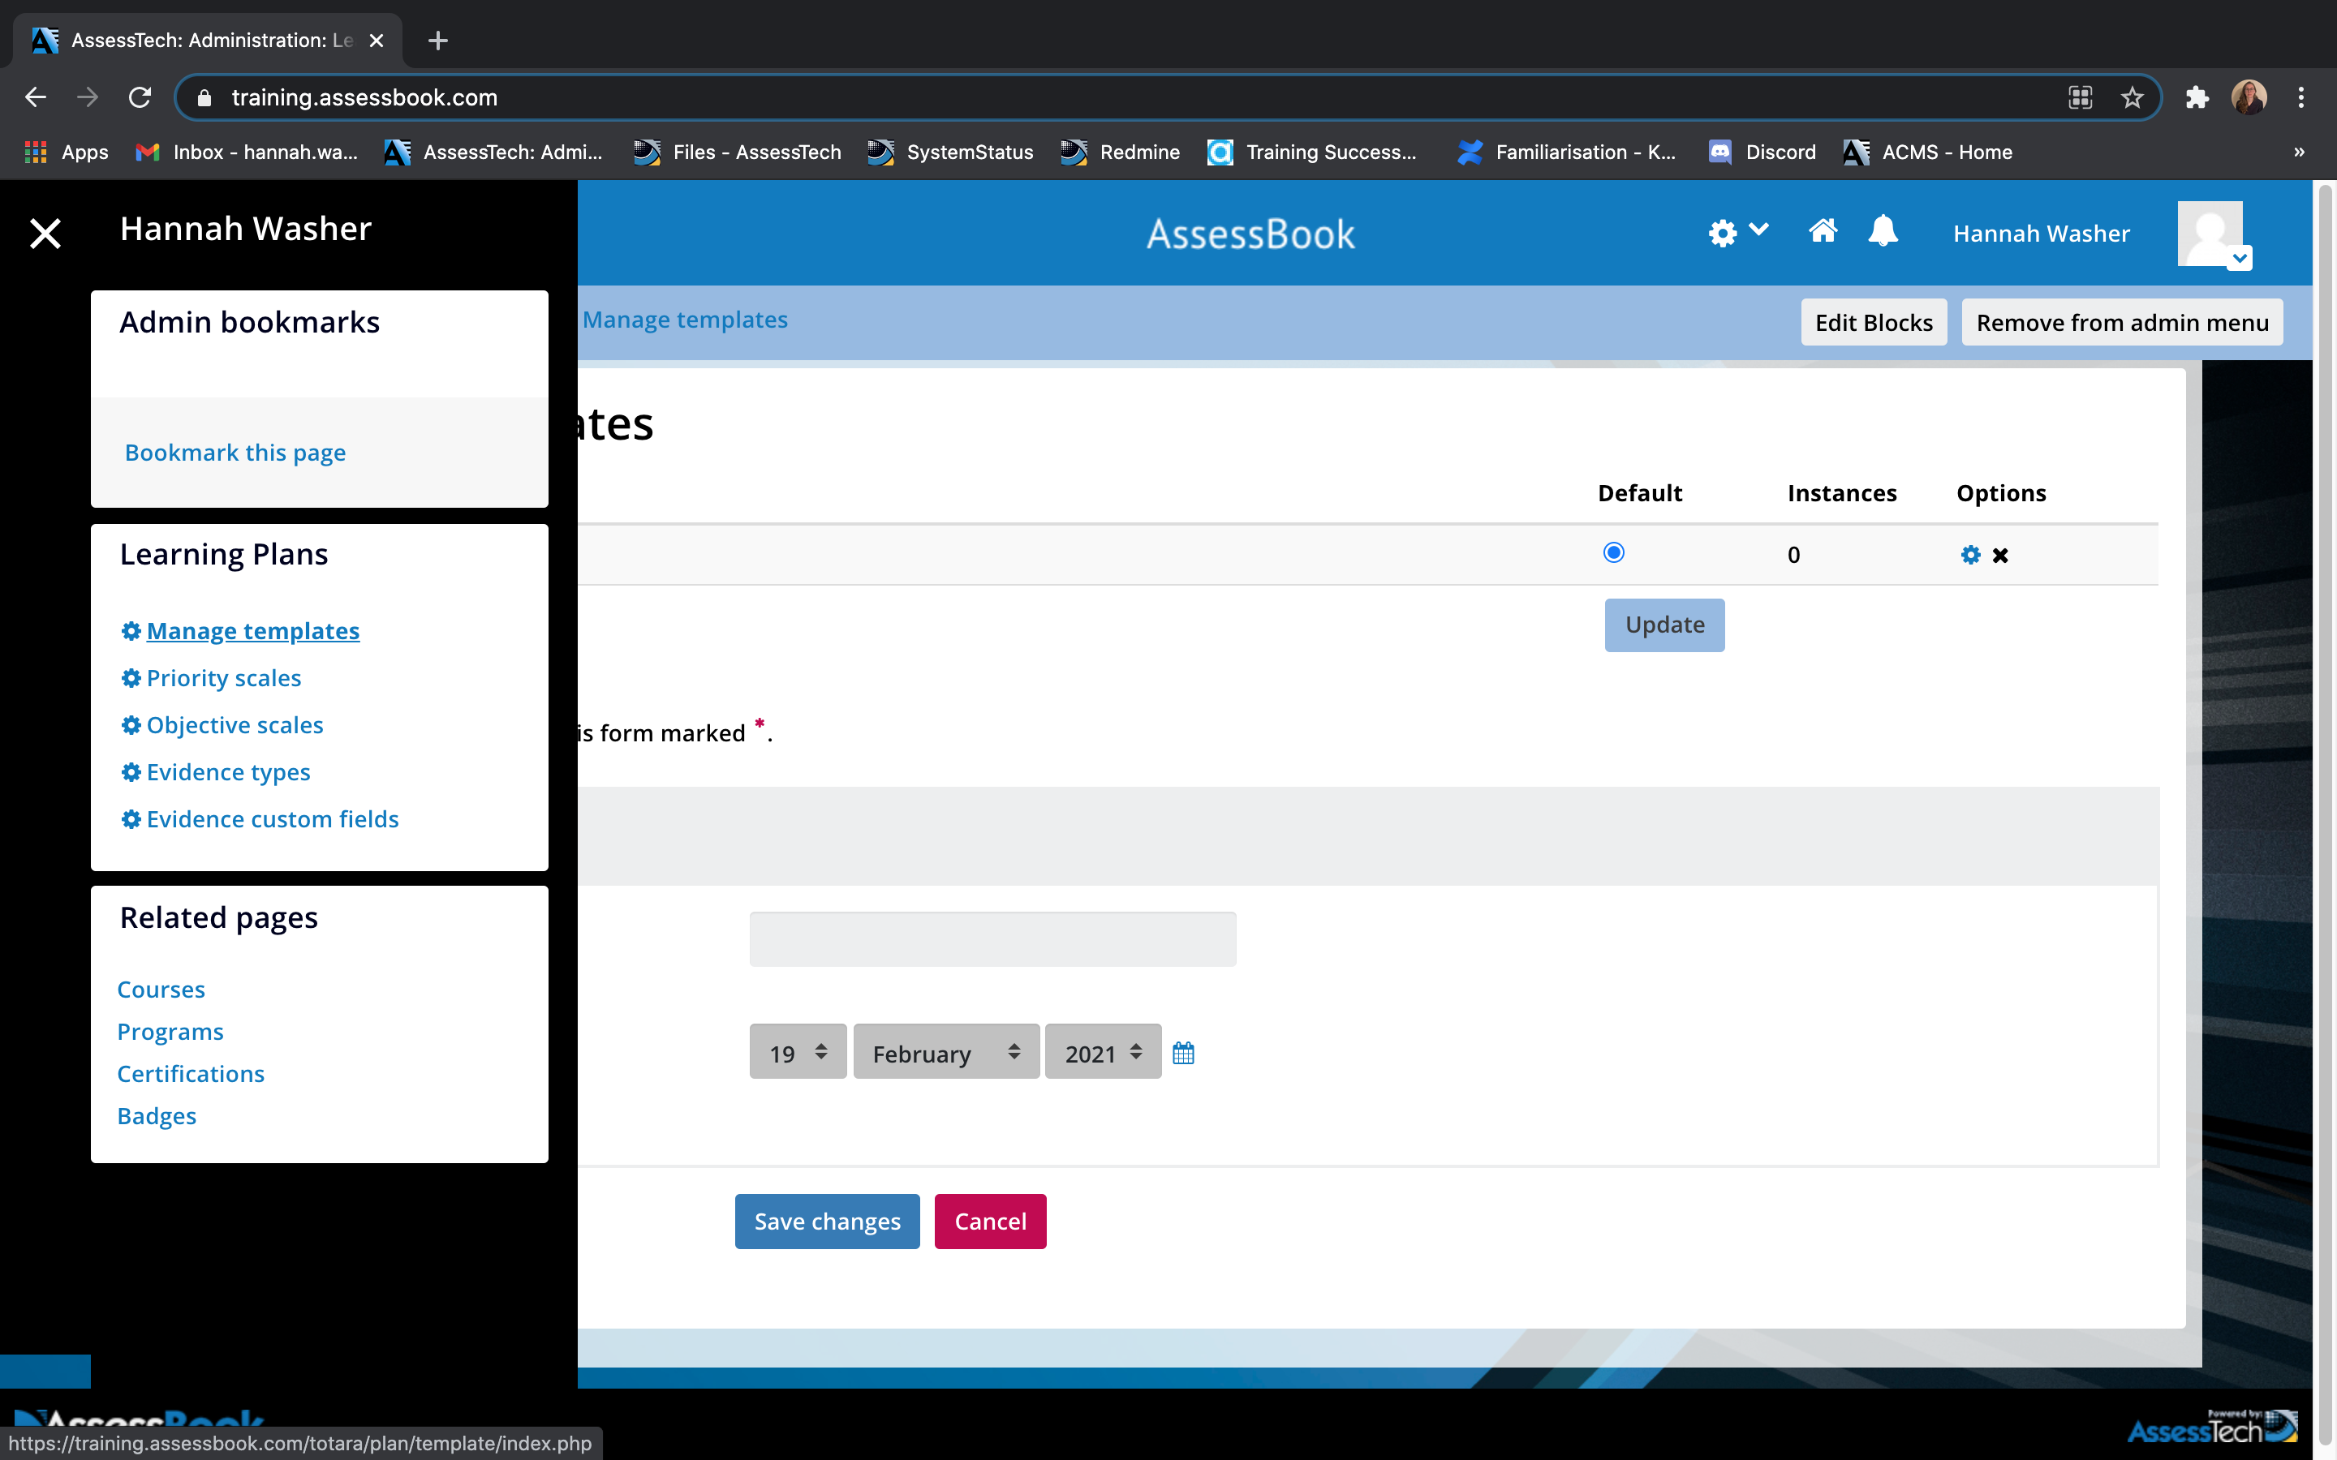Viewport: 2337px width, 1460px height.
Task: Show more bookmarks with double chevron
Action: click(2300, 152)
